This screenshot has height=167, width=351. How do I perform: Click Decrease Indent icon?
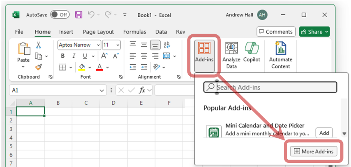click(133, 67)
